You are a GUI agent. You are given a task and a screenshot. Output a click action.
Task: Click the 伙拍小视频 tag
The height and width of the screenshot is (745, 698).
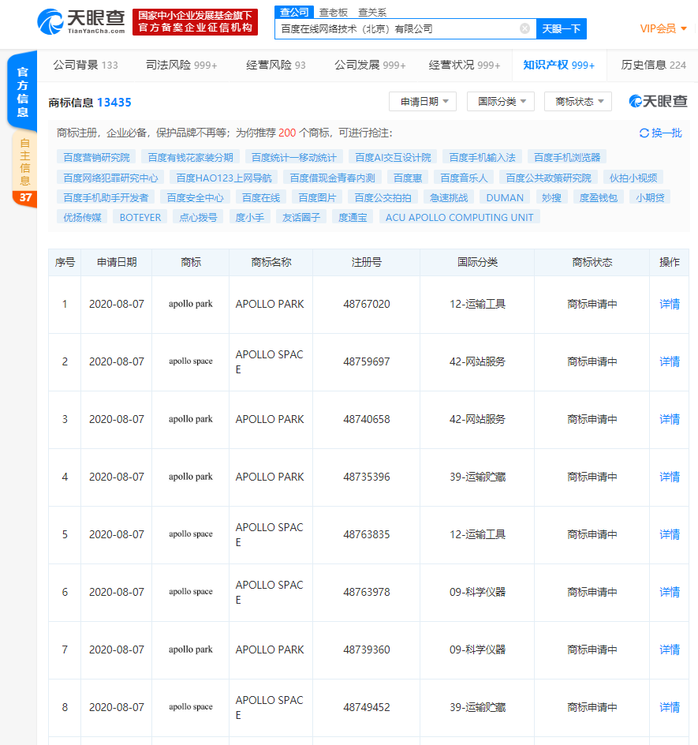pos(633,178)
